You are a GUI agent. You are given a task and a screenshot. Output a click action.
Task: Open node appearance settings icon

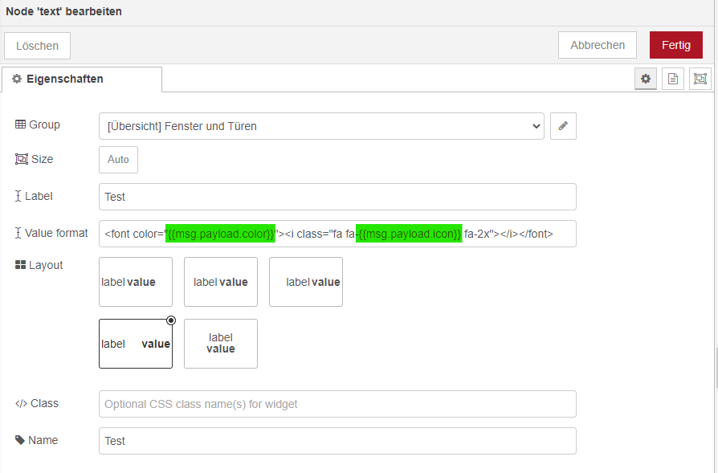(x=700, y=79)
